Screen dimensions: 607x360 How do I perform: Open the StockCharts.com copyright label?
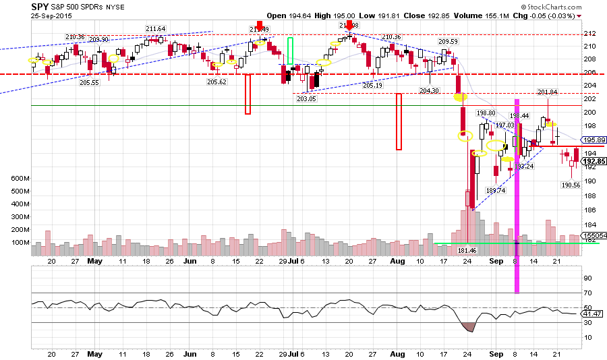[x=551, y=7]
